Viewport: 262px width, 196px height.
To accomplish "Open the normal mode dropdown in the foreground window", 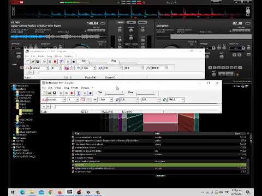I will (64, 100).
